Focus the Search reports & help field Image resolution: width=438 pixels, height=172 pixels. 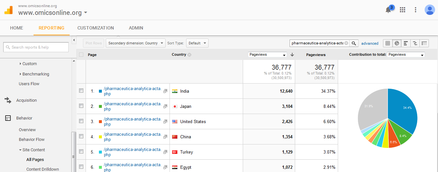[x=36, y=47]
